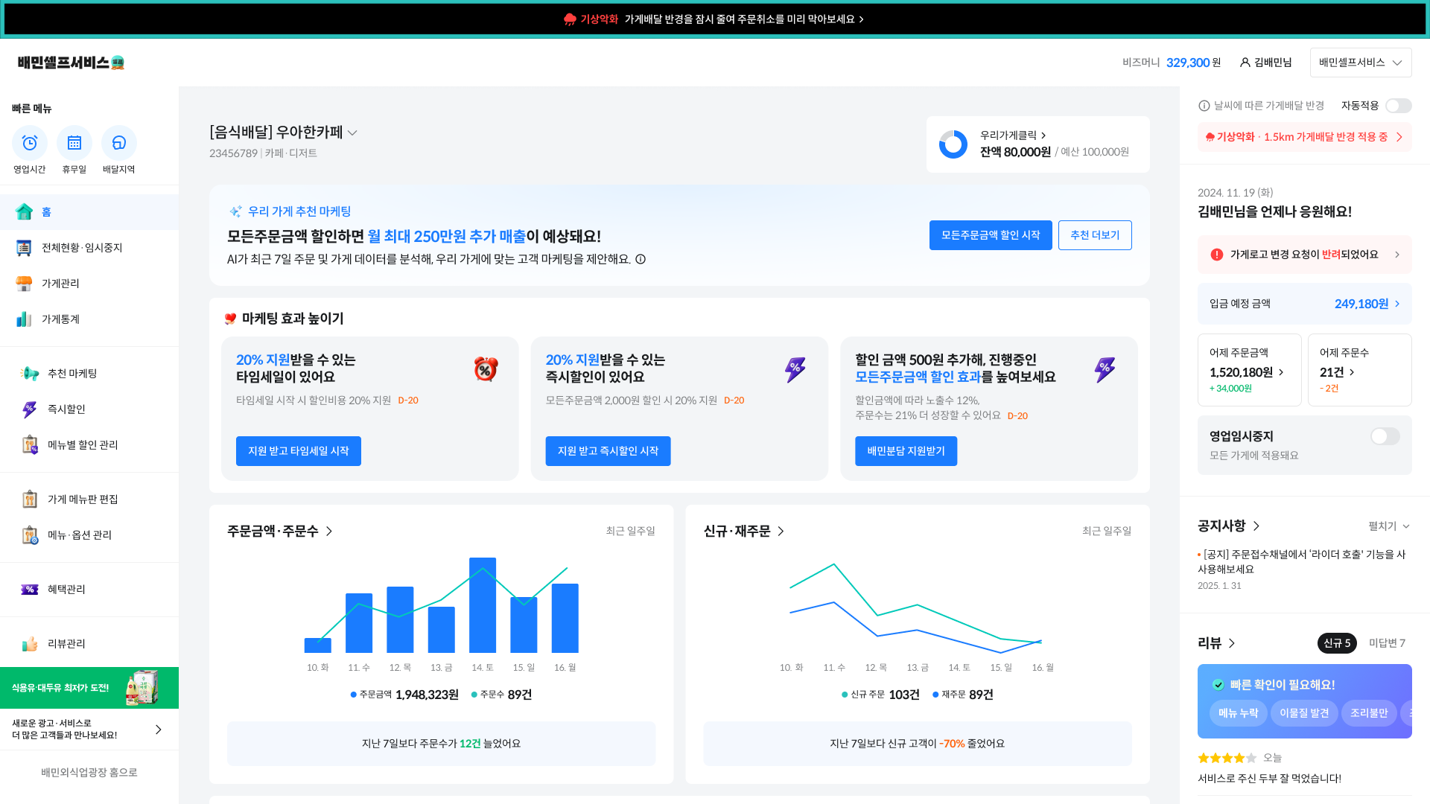Screen dimensions: 1430x804
Task: Click the 가게통계 bar chart icon
Action: [x=24, y=319]
